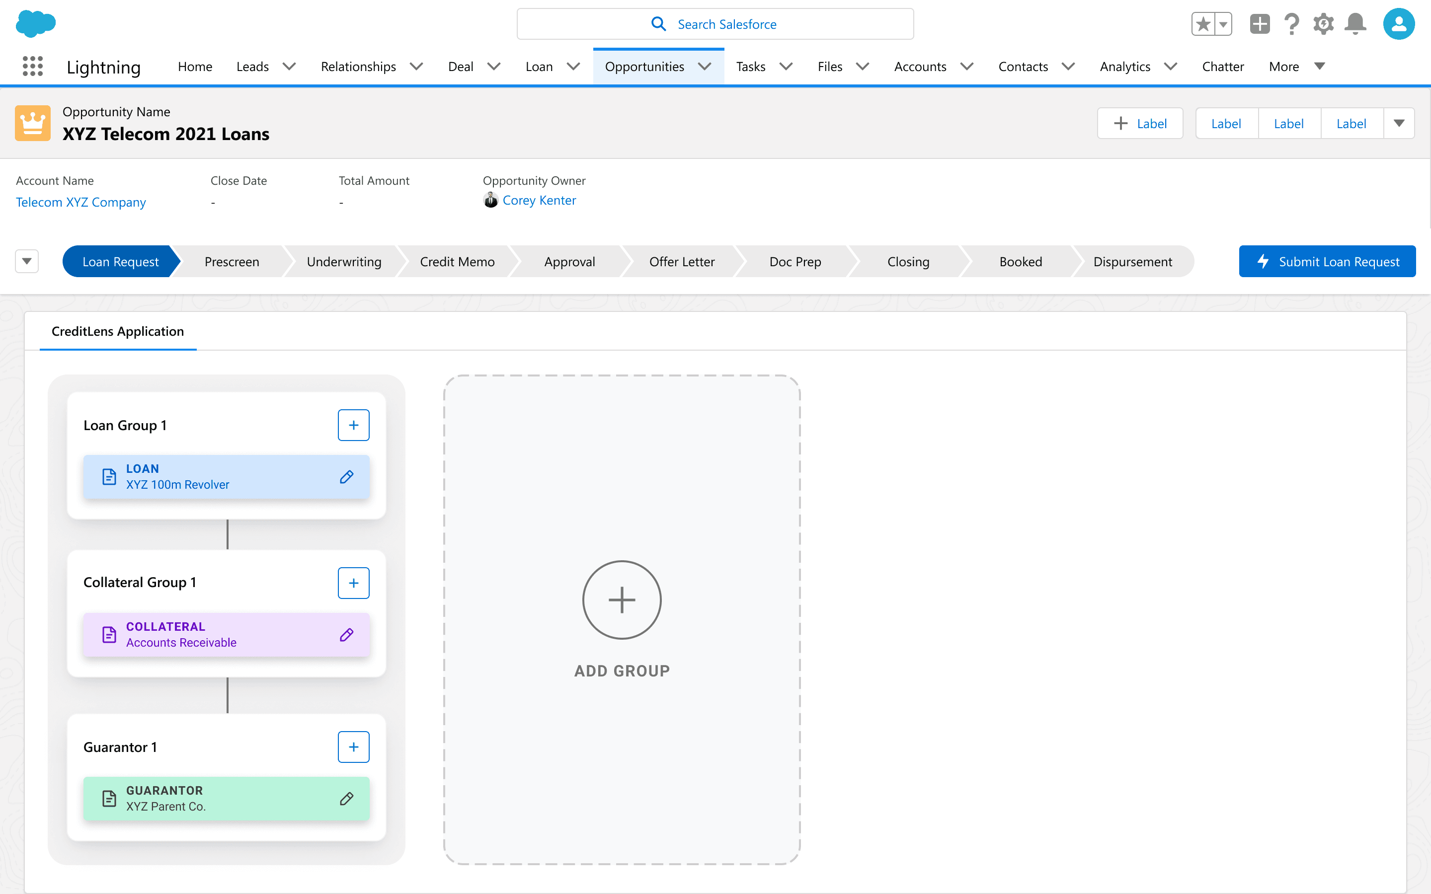The image size is (1431, 894).
Task: Edit the XYZ 100m Revolver loan
Action: (x=347, y=477)
